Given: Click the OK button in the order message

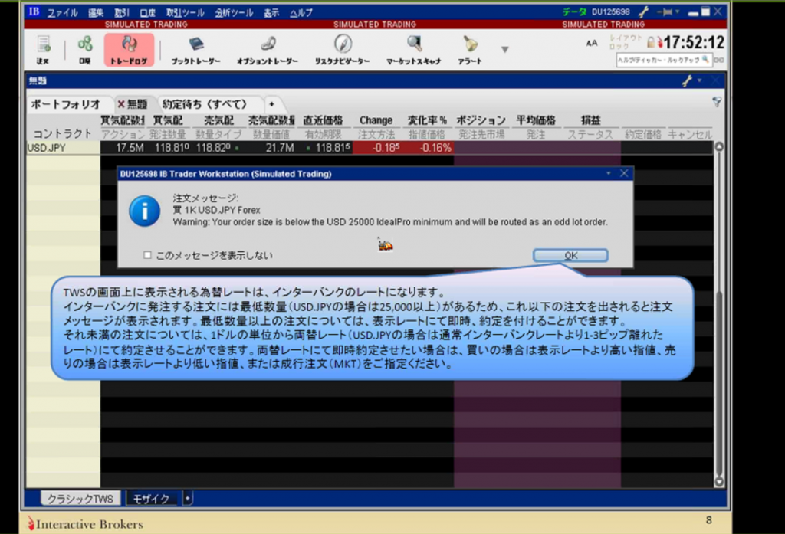Looking at the screenshot, I should pos(570,256).
